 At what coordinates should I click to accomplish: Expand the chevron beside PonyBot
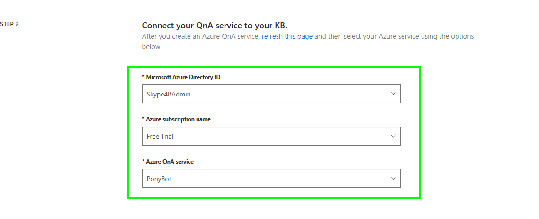(x=393, y=178)
